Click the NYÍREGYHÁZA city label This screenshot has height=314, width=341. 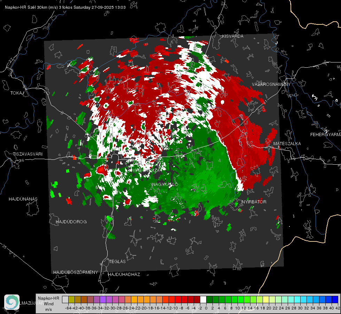click(x=145, y=170)
